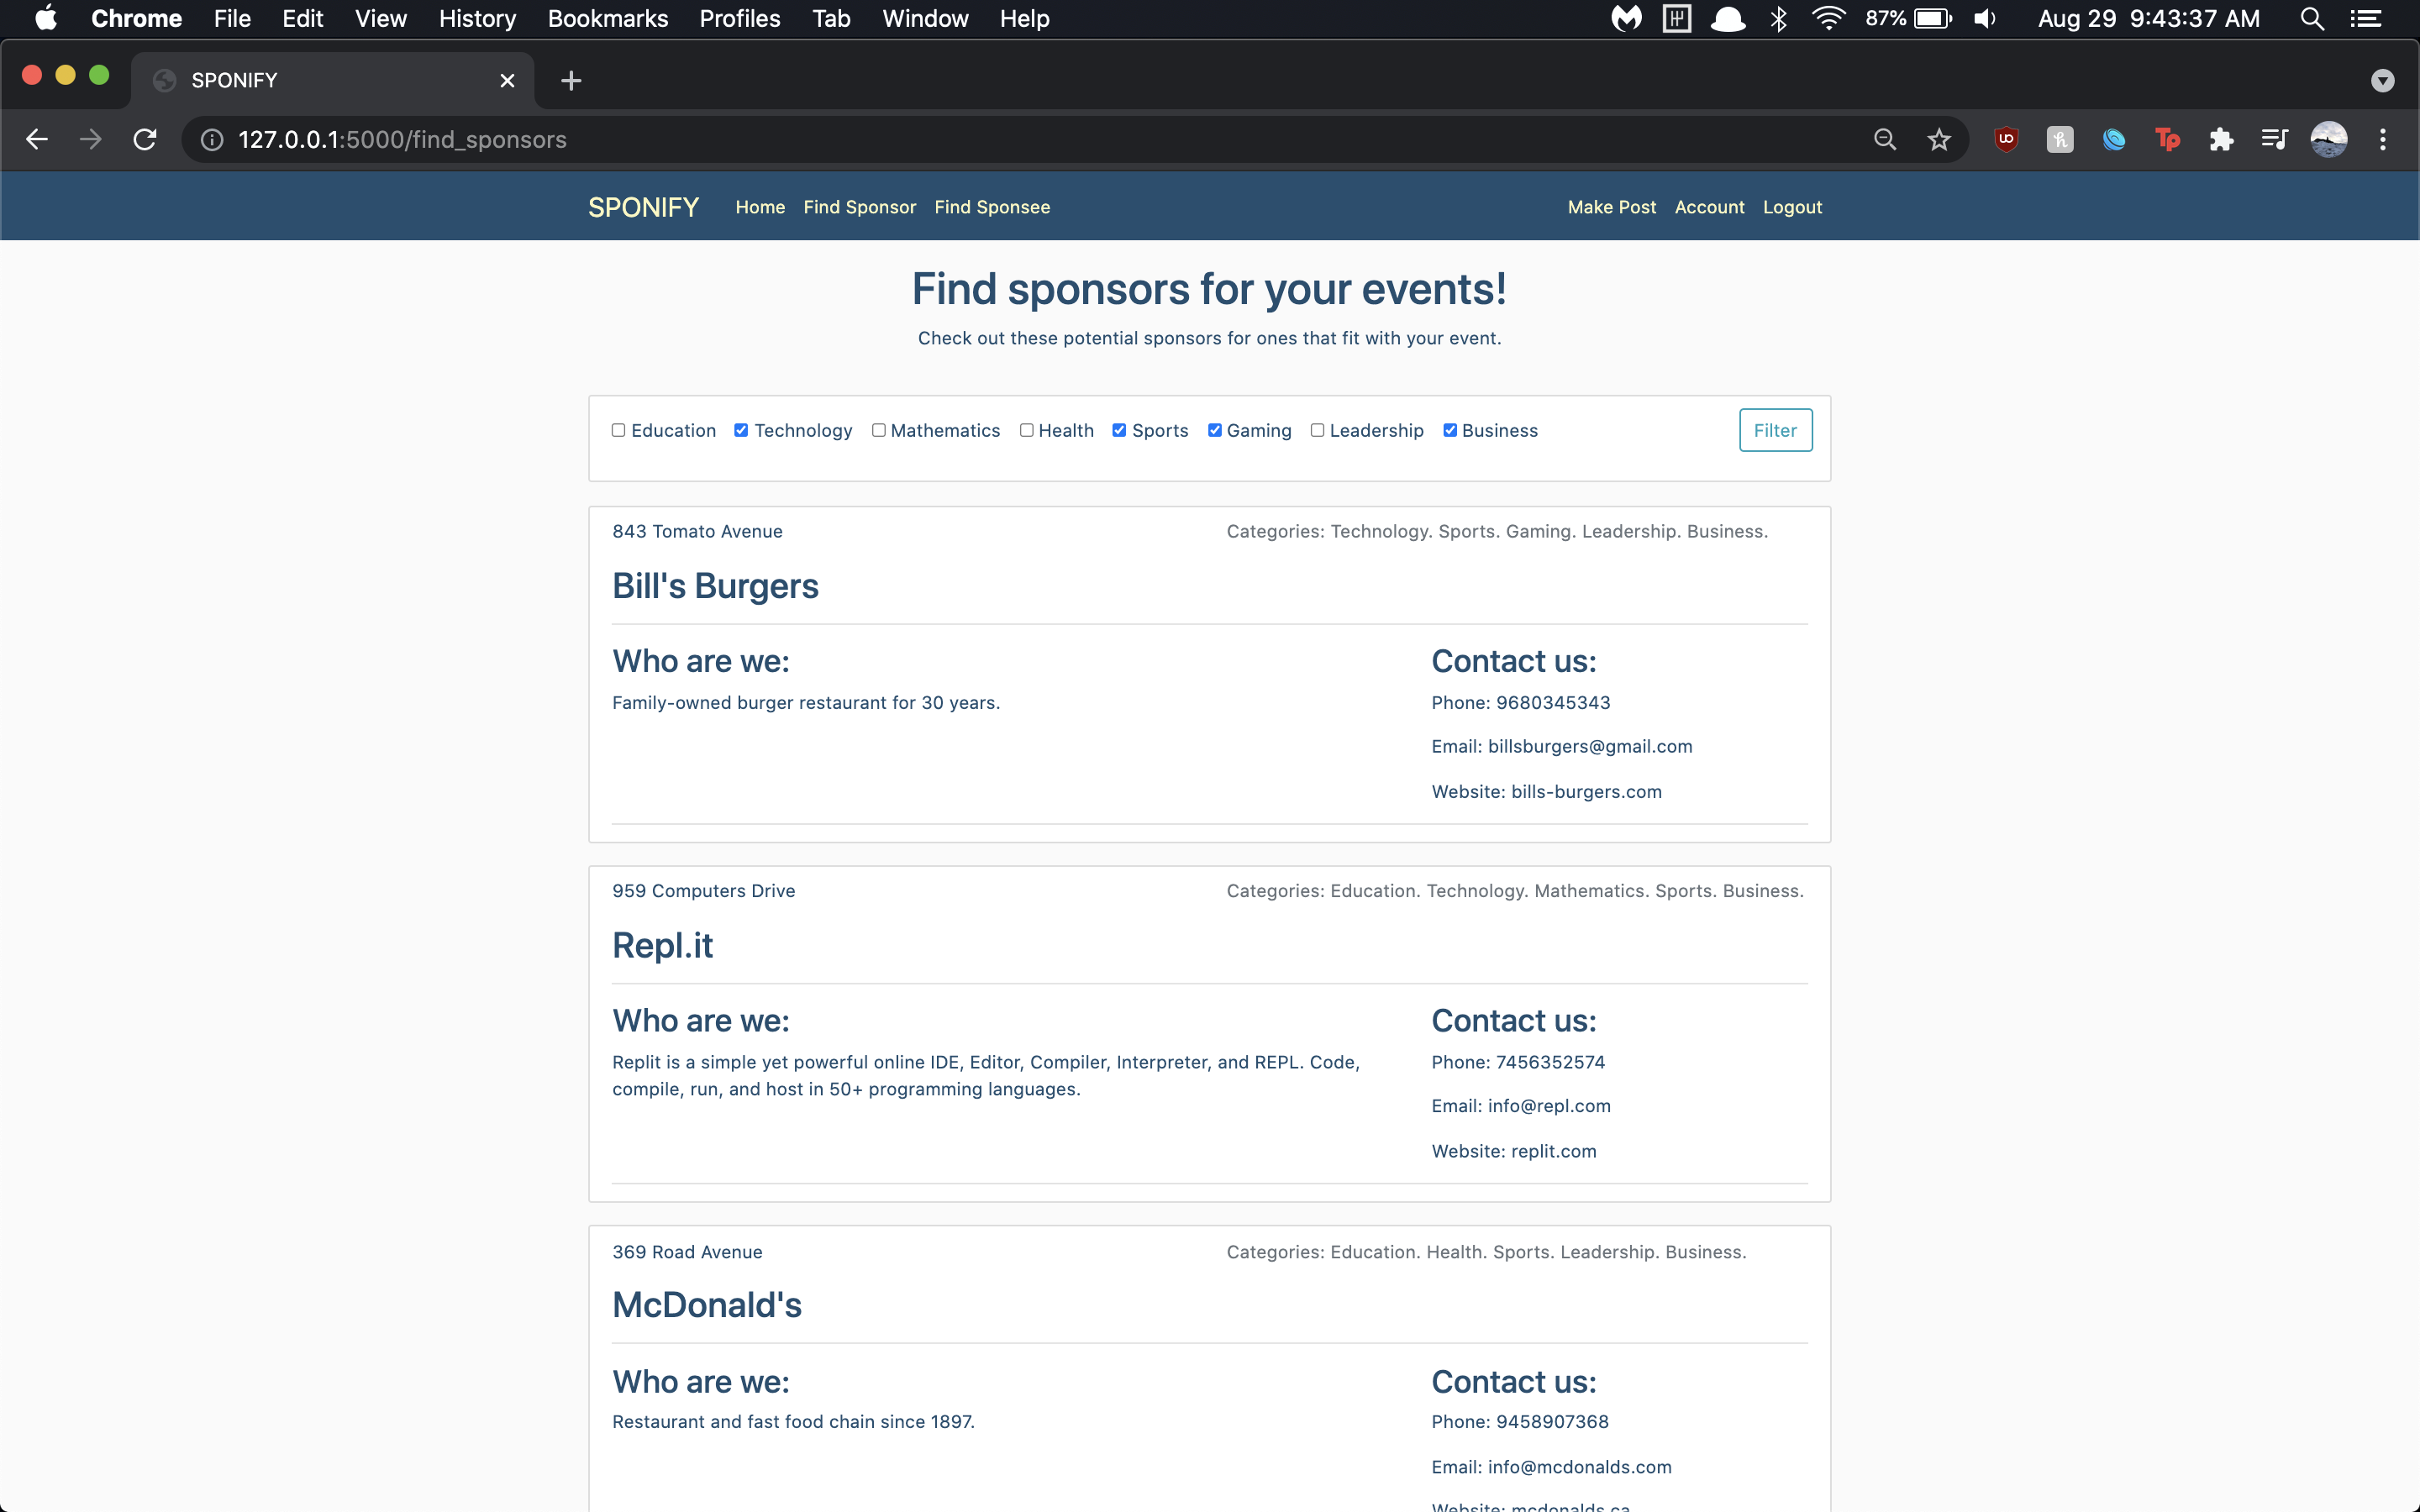Click the Chrome profile avatar icon
The image size is (2420, 1512).
(2328, 139)
